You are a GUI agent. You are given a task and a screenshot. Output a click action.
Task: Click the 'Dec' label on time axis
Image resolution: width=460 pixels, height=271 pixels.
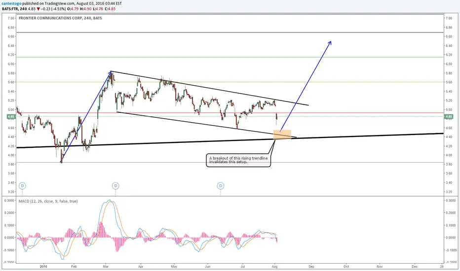pyautogui.click(x=415, y=267)
